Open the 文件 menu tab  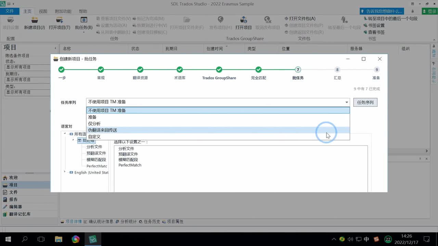click(10, 11)
